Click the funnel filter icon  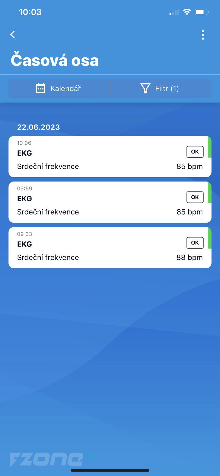(145, 88)
